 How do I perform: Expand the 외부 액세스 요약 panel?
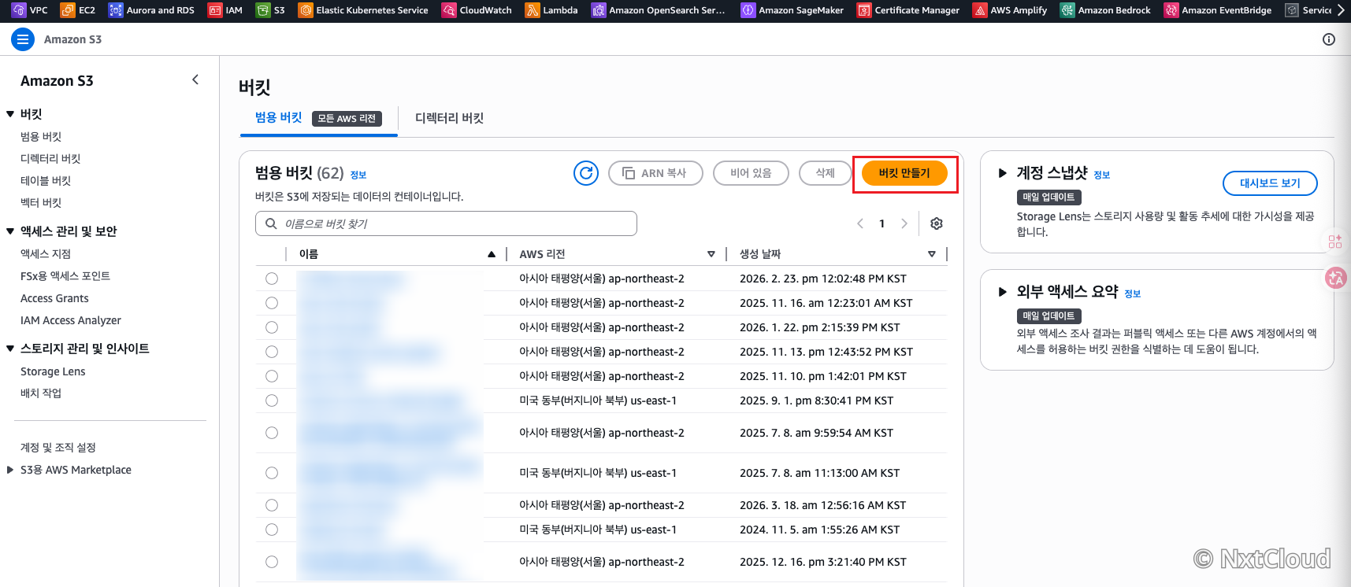click(x=1002, y=292)
